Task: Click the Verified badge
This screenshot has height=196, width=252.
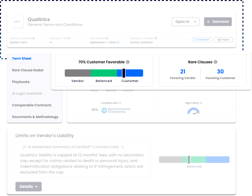Action: pos(202,40)
